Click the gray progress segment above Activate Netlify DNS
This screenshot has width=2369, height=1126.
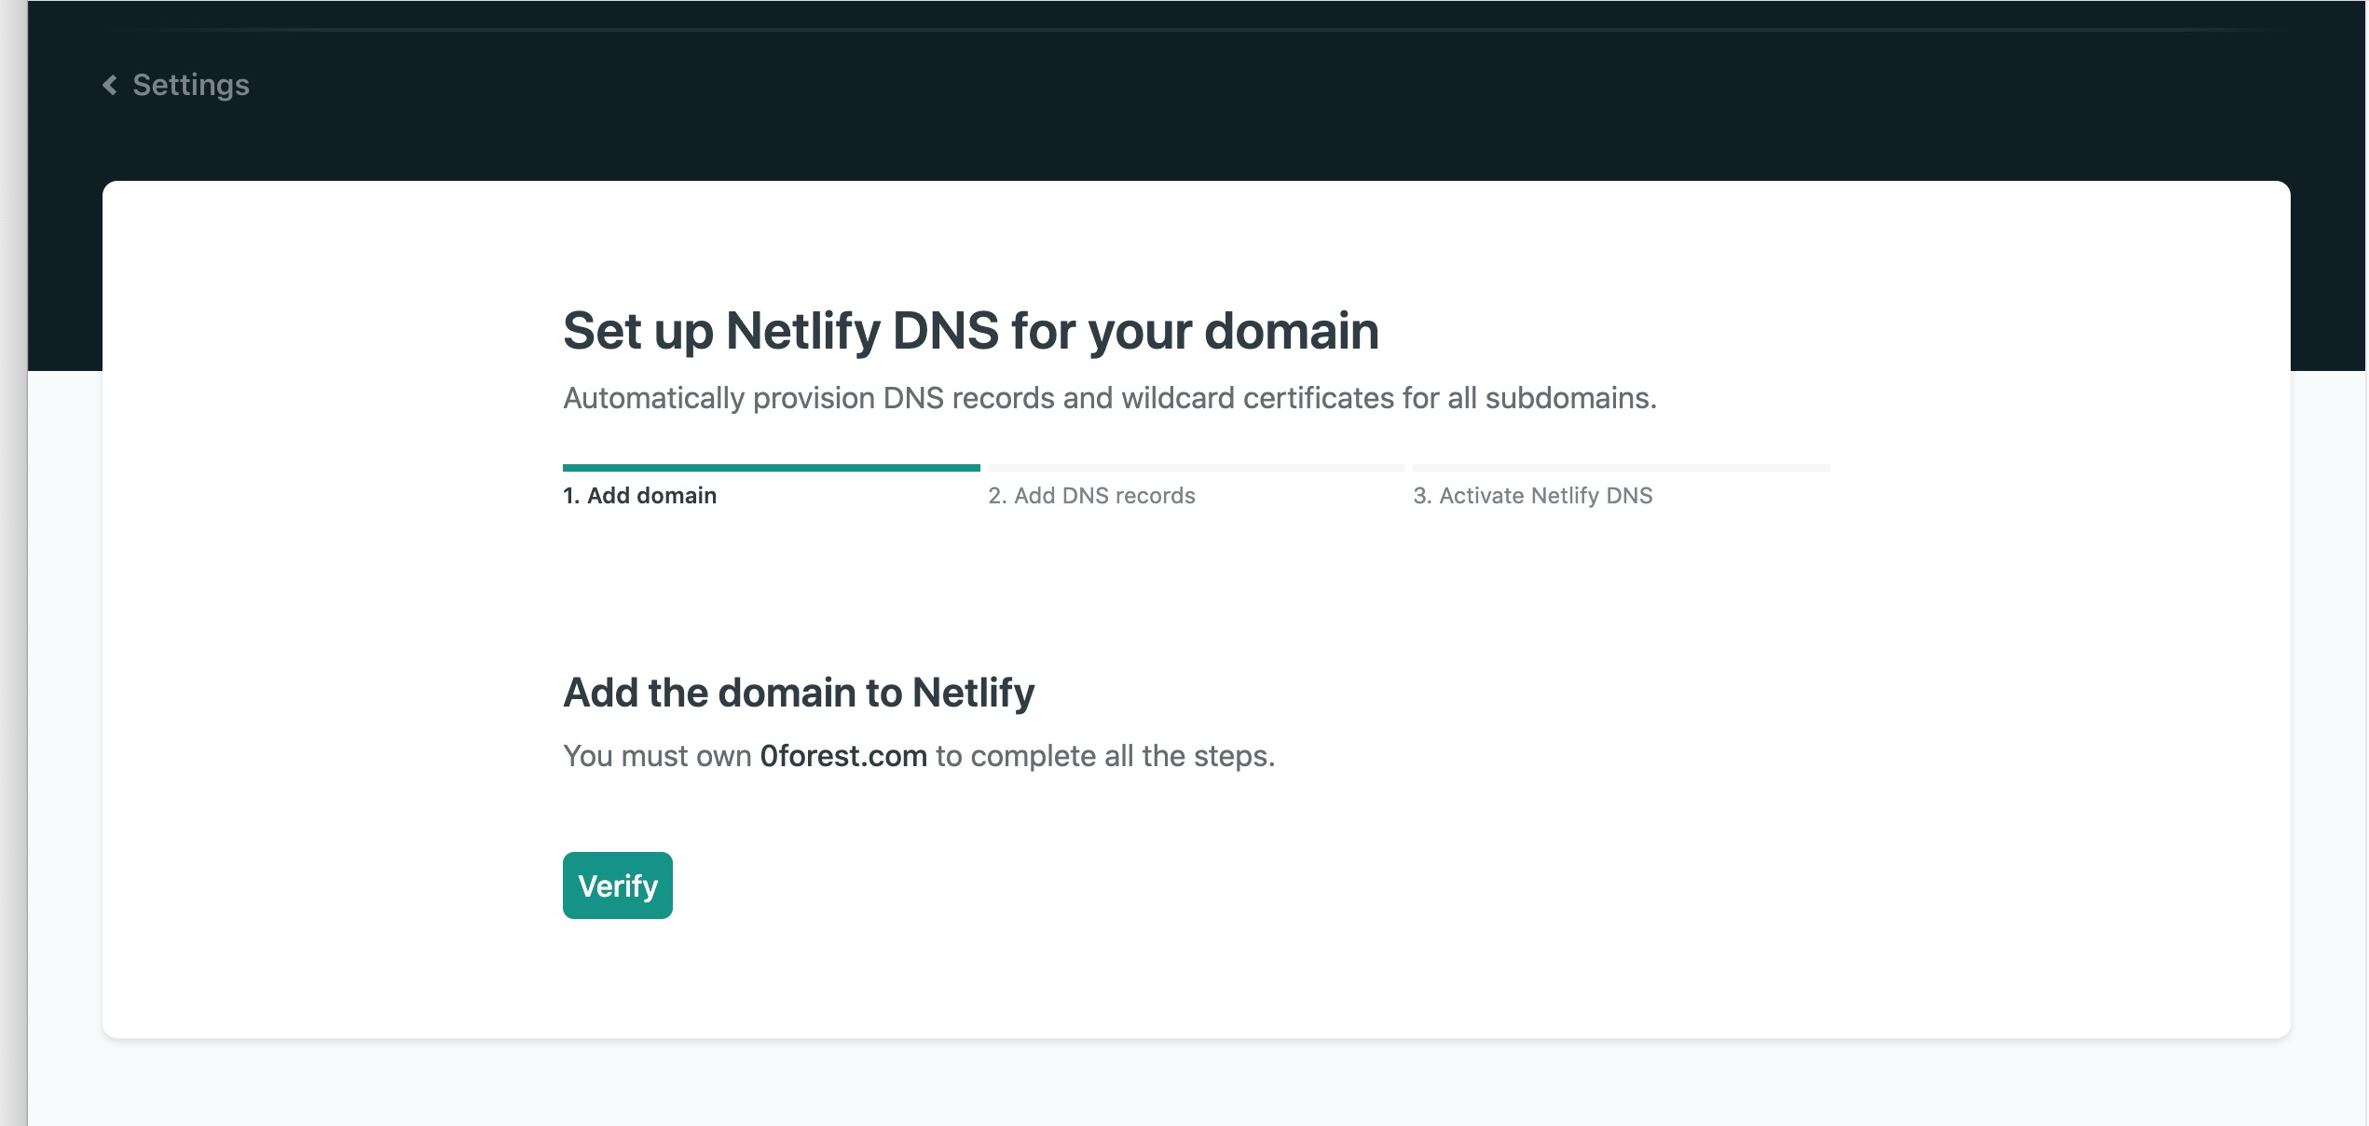[x=1622, y=467]
